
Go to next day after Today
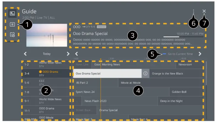pyautogui.click(x=68, y=54)
